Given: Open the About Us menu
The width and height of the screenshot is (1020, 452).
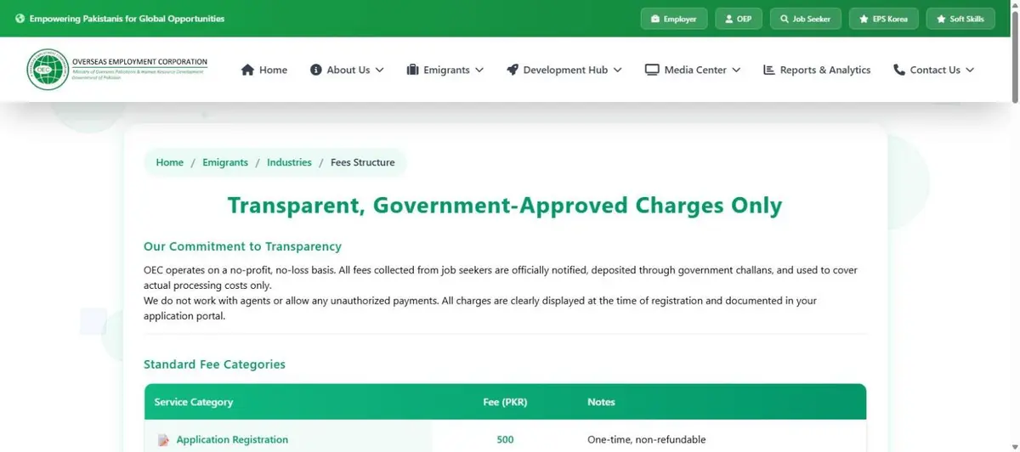Looking at the screenshot, I should 347,70.
